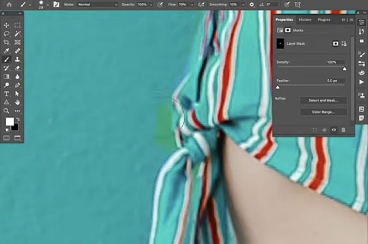Select the Lasso tool

(6, 34)
